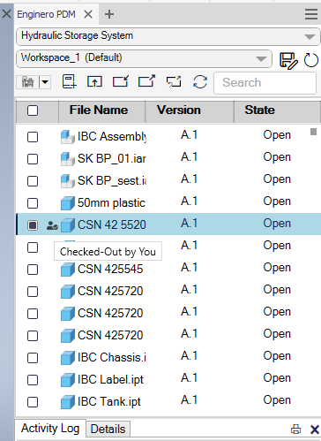Image resolution: width=321 pixels, height=441 pixels.
Task: Click the 'Open' state of IBC Label.ipt
Action: pyautogui.click(x=277, y=378)
